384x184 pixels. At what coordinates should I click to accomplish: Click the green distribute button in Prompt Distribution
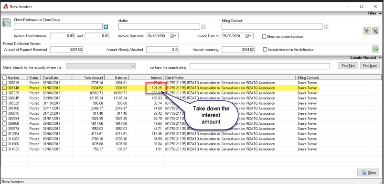375,49
